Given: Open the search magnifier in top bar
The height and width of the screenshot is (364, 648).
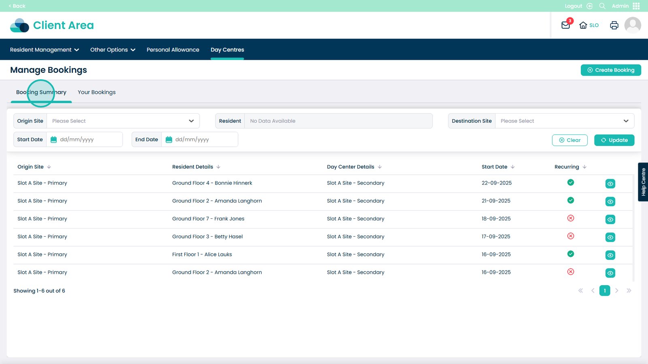Looking at the screenshot, I should [x=602, y=6].
